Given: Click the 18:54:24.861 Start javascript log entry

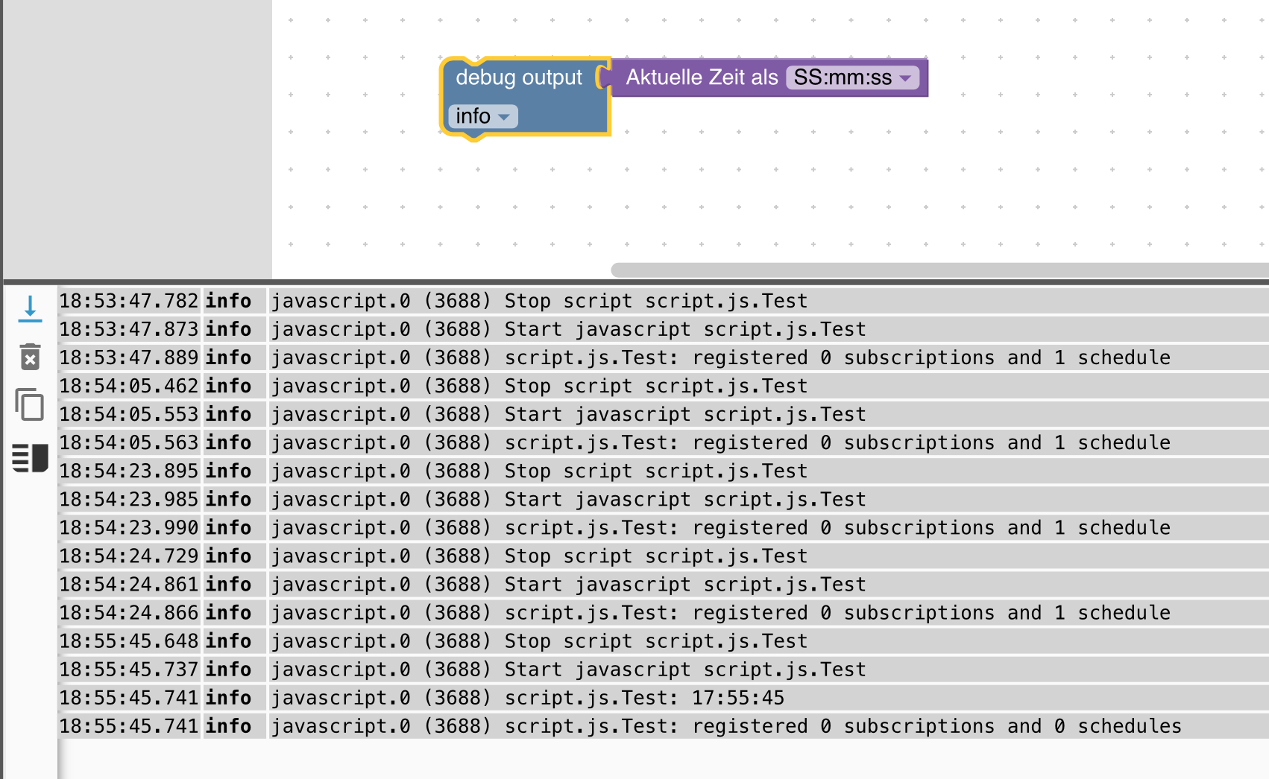Looking at the screenshot, I should [664, 584].
